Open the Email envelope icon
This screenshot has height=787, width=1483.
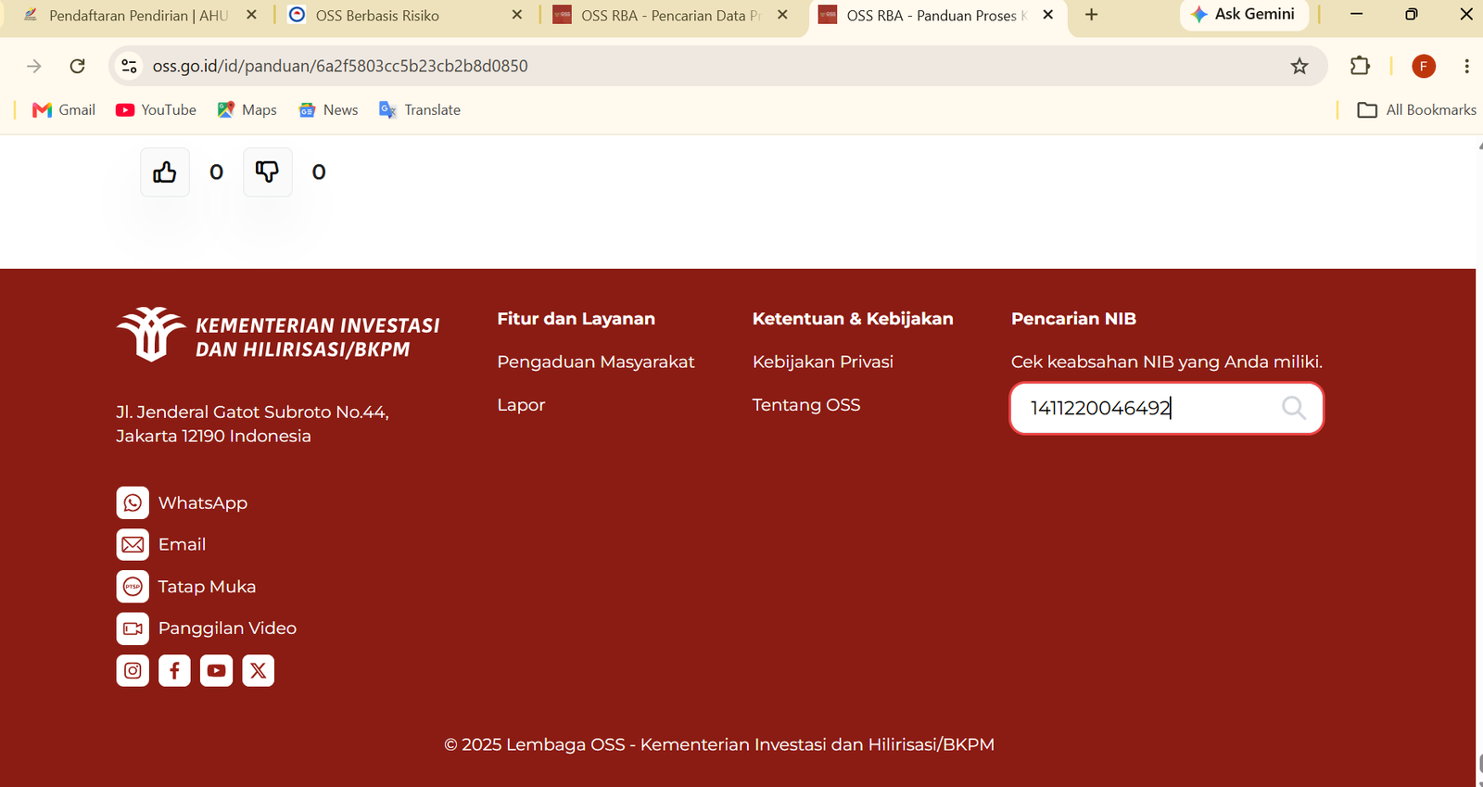coord(133,544)
